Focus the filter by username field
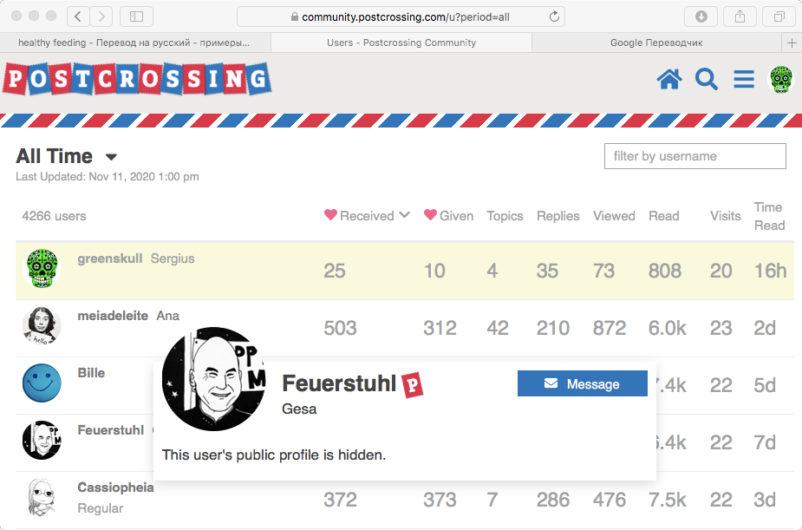The width and height of the screenshot is (802, 530). (x=695, y=156)
